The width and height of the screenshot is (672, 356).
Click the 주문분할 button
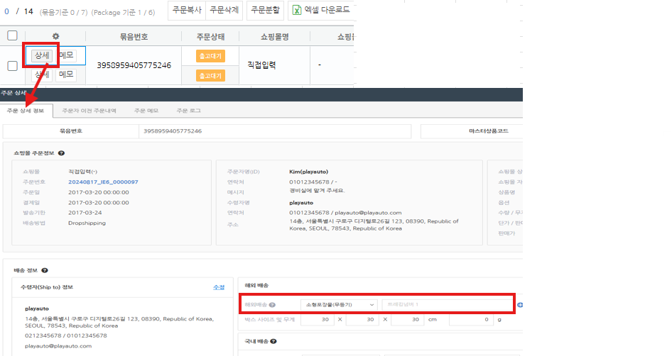tap(265, 10)
